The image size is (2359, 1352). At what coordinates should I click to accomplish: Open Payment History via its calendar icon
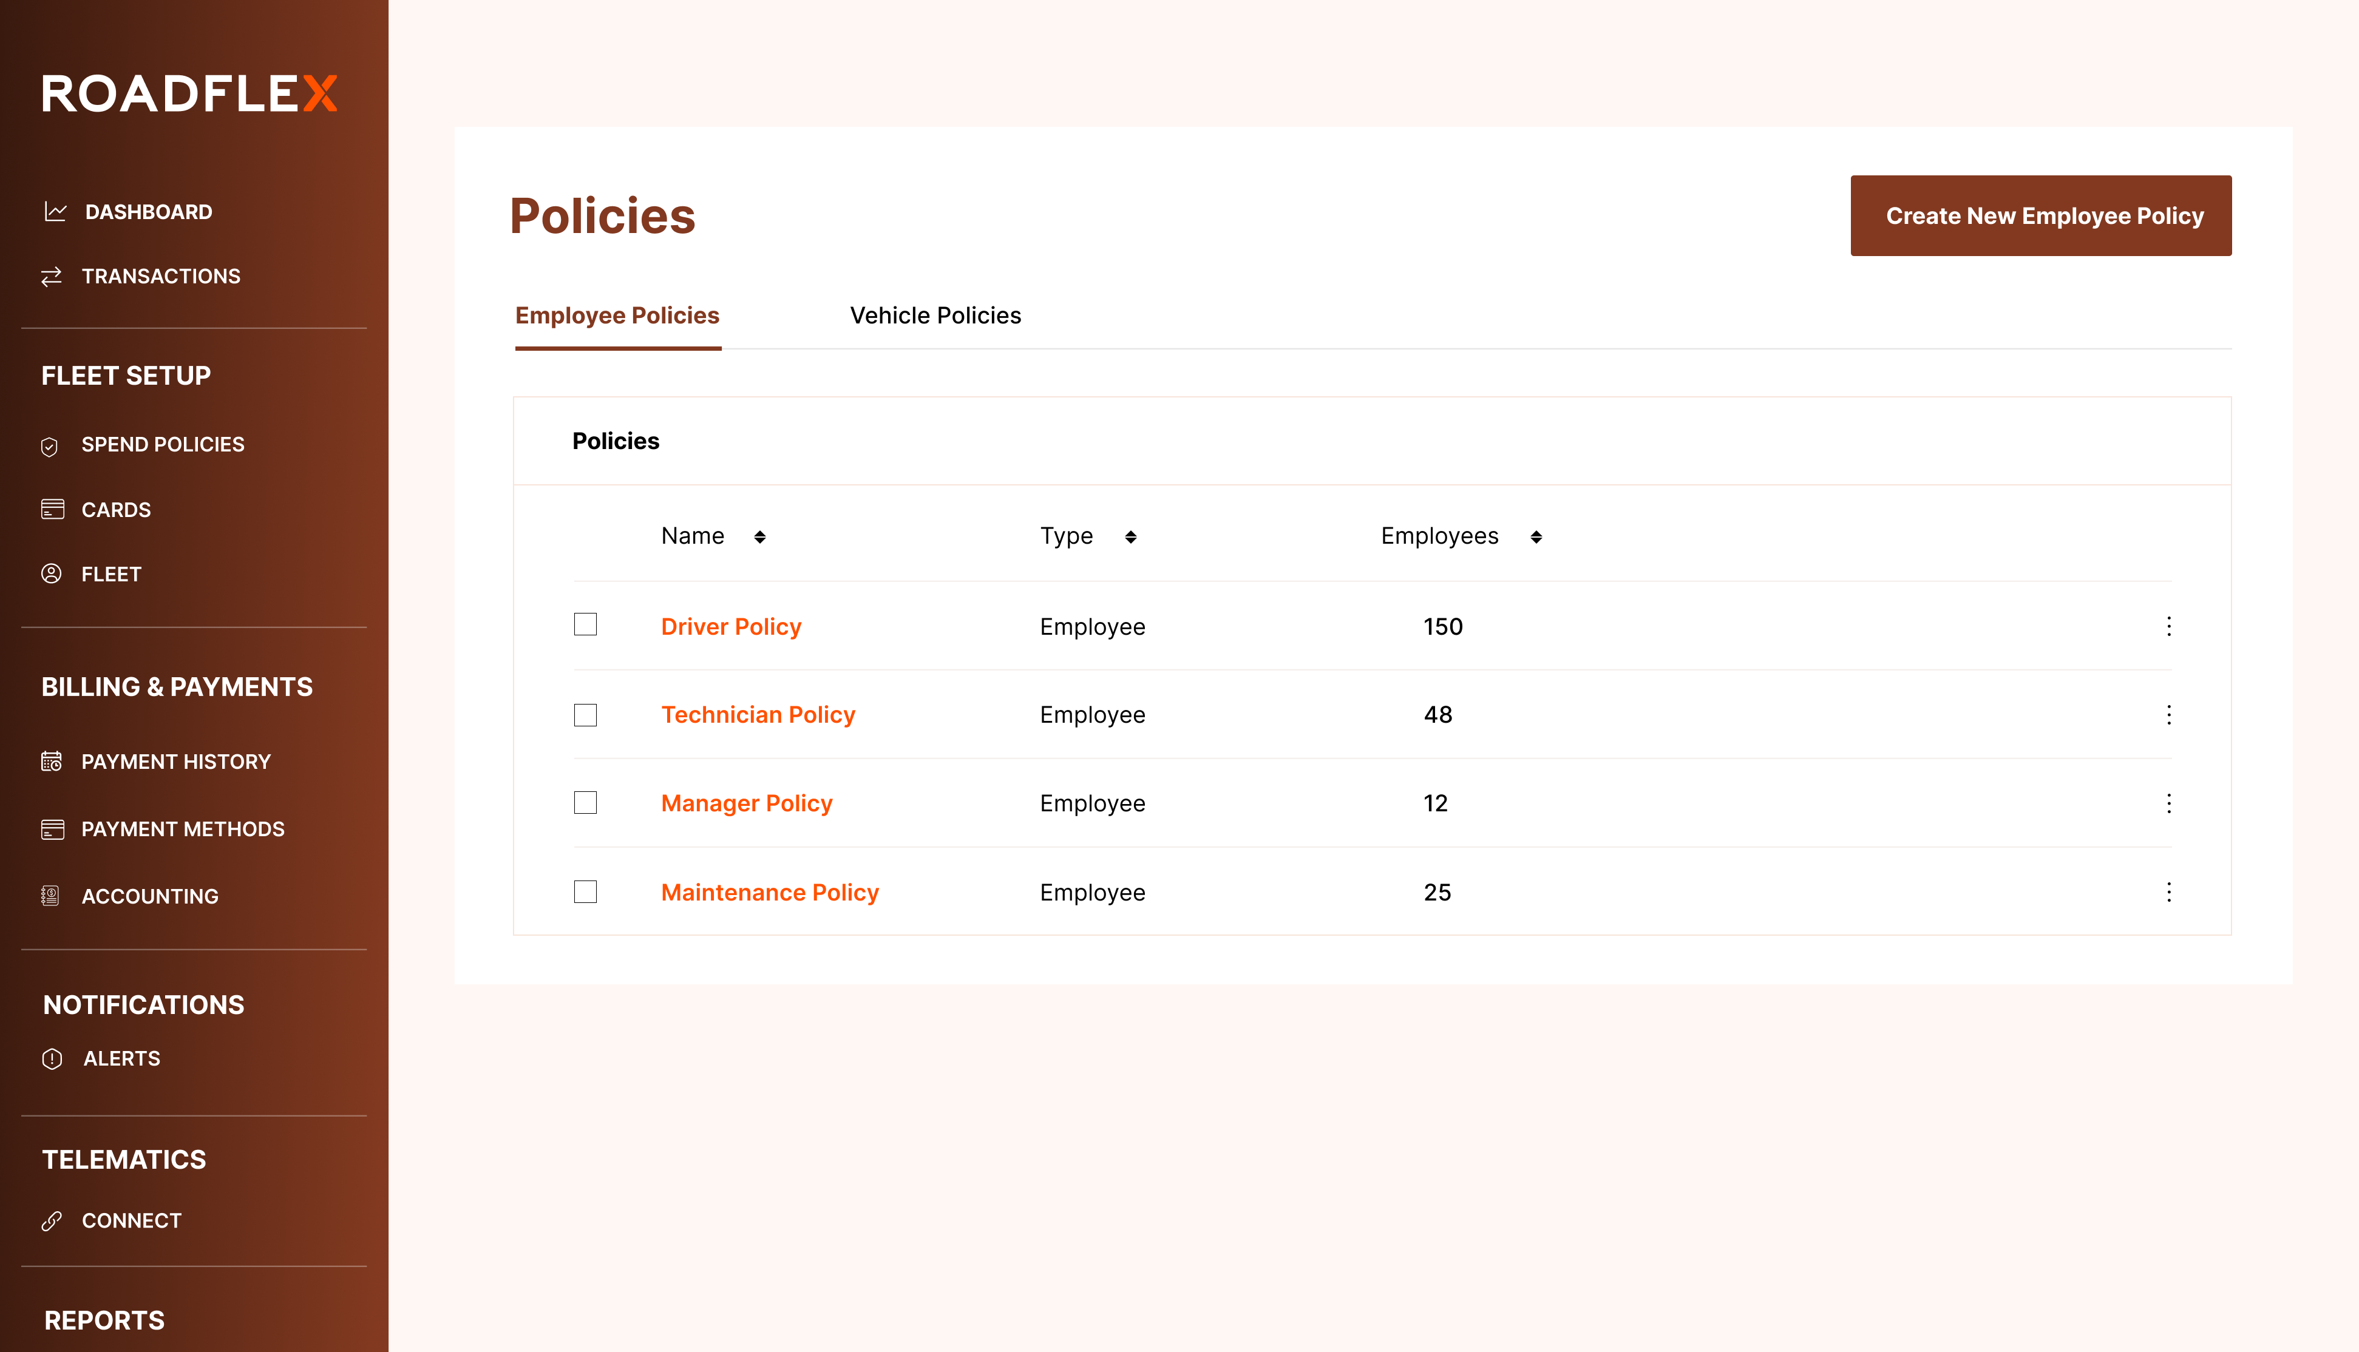click(51, 762)
